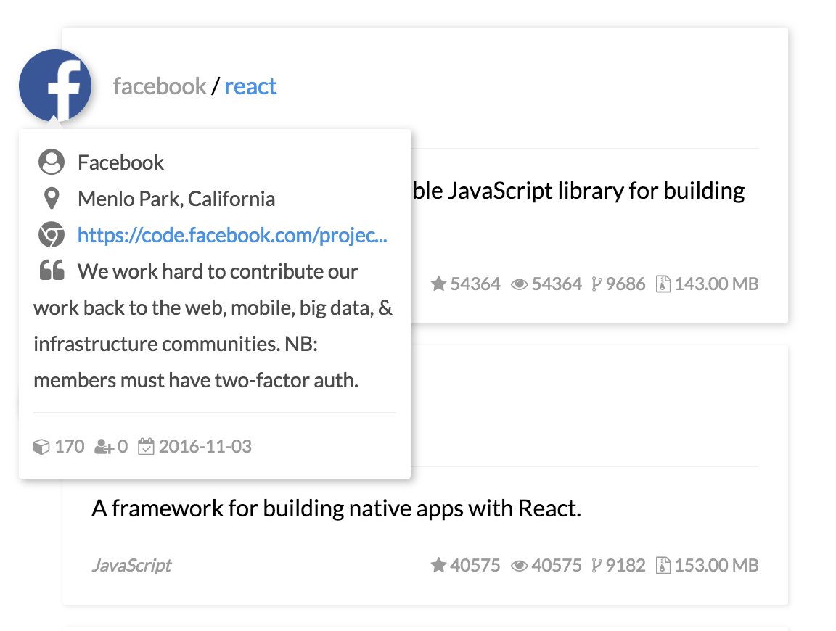836x631 pixels.
Task: Click the '2016-11-03' date text
Action: pyautogui.click(x=205, y=446)
